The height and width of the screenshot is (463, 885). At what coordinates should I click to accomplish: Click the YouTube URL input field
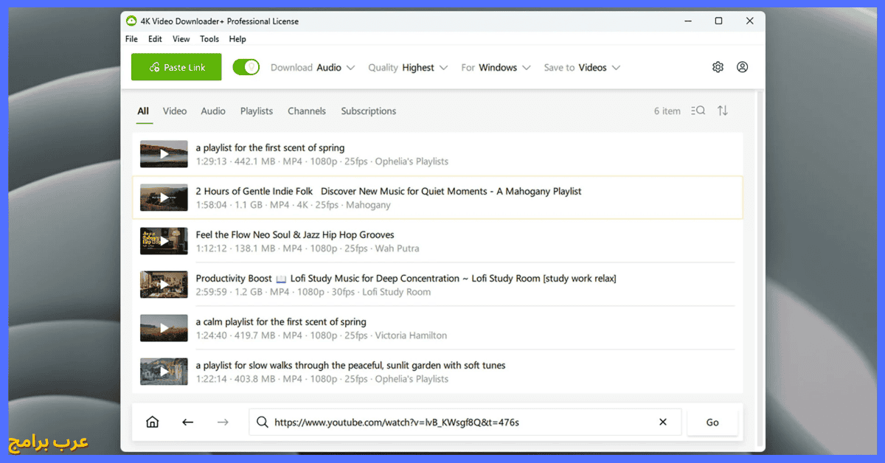[465, 422]
